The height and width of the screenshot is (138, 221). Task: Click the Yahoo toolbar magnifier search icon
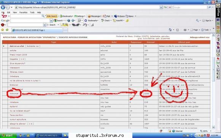tap(43, 16)
